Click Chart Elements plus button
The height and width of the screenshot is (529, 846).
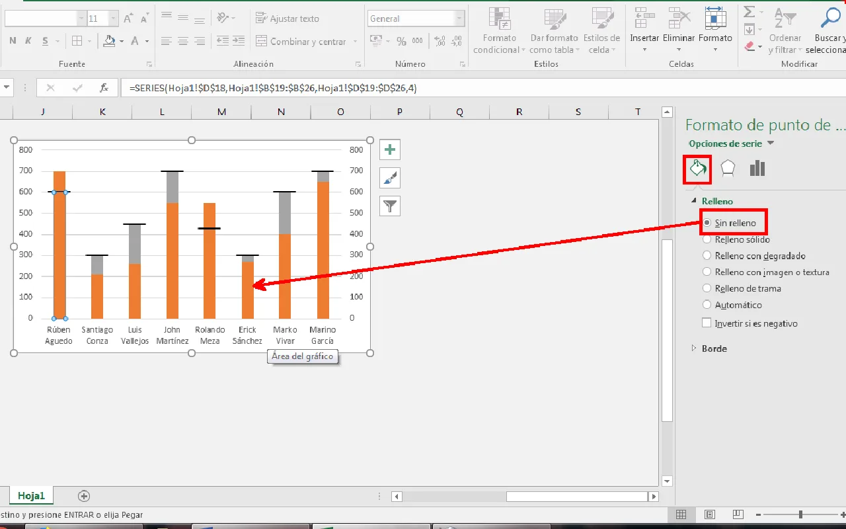point(390,150)
